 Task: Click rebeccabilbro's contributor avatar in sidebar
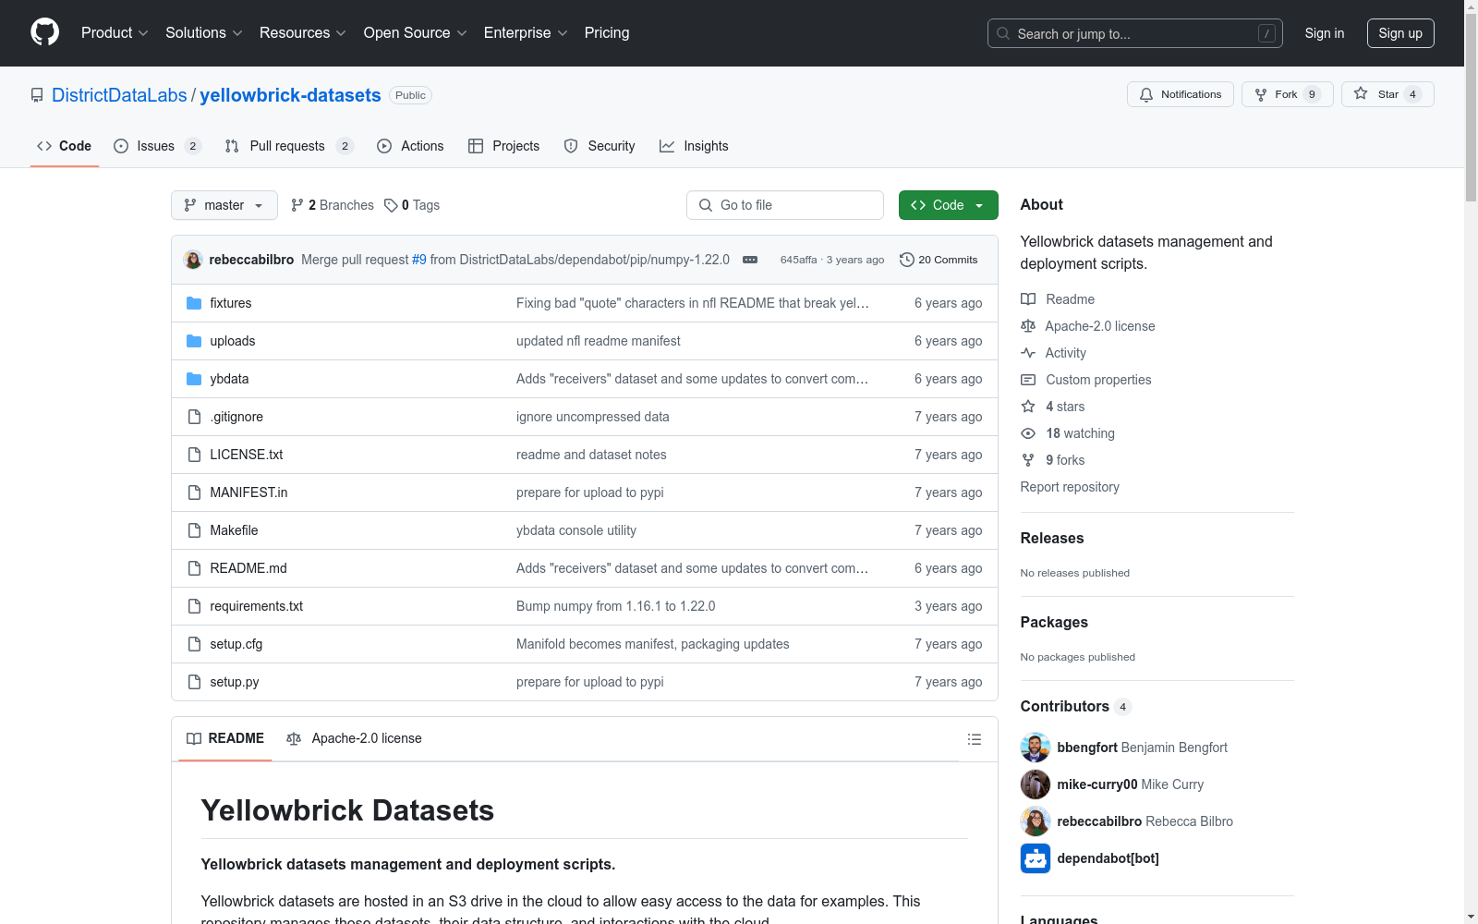(x=1036, y=821)
